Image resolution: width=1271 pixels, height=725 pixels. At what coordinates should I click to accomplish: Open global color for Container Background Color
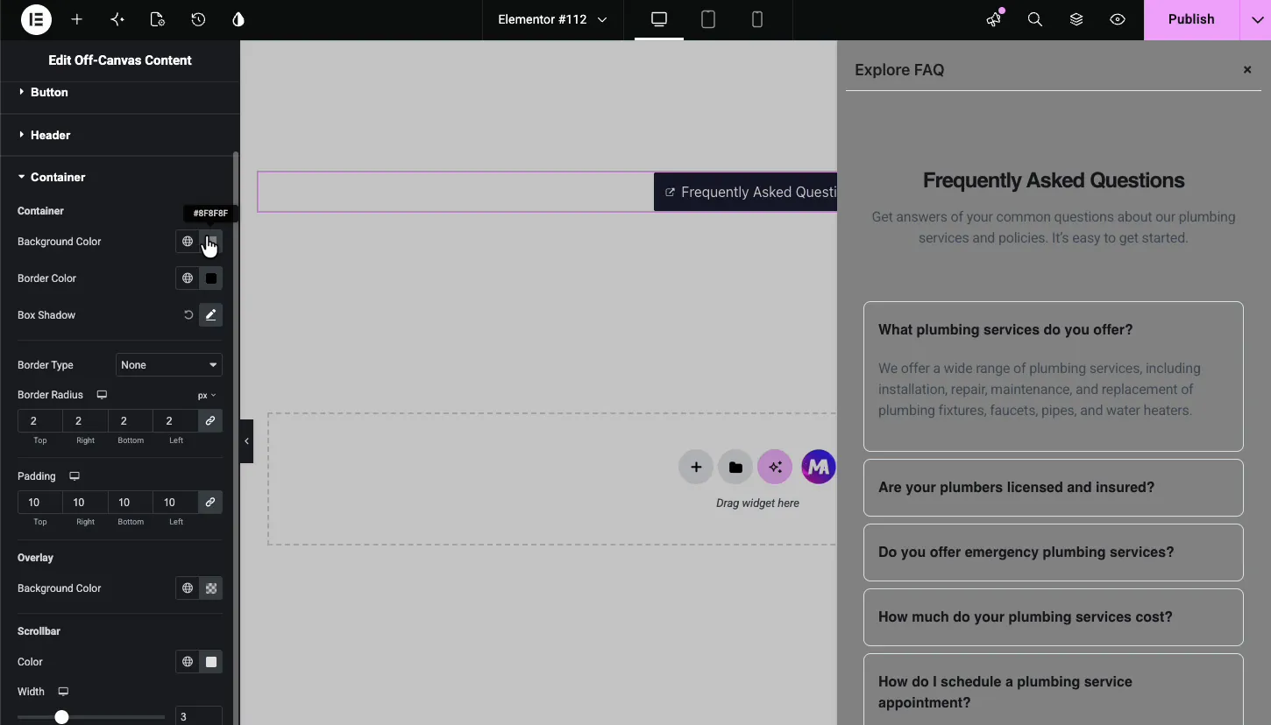[188, 242]
